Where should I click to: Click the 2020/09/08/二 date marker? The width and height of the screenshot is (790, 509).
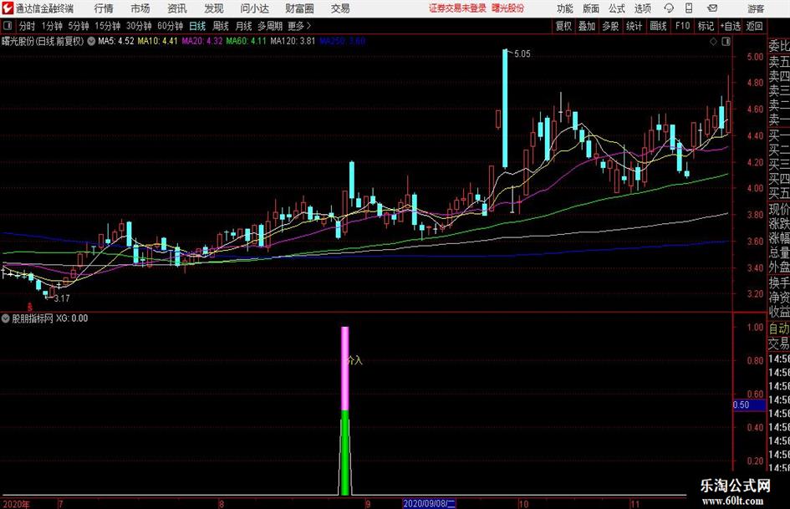coord(429,503)
